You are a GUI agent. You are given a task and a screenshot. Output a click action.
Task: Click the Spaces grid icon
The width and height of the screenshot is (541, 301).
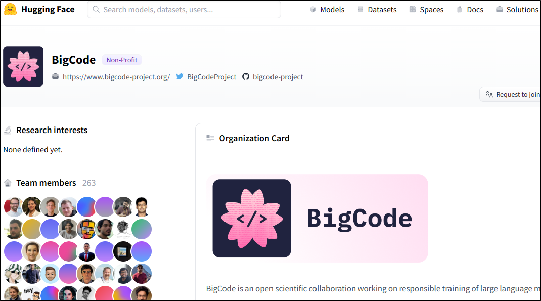(x=412, y=9)
